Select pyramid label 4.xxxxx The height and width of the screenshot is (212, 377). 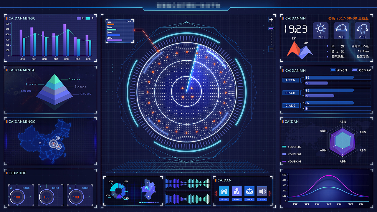26,91
